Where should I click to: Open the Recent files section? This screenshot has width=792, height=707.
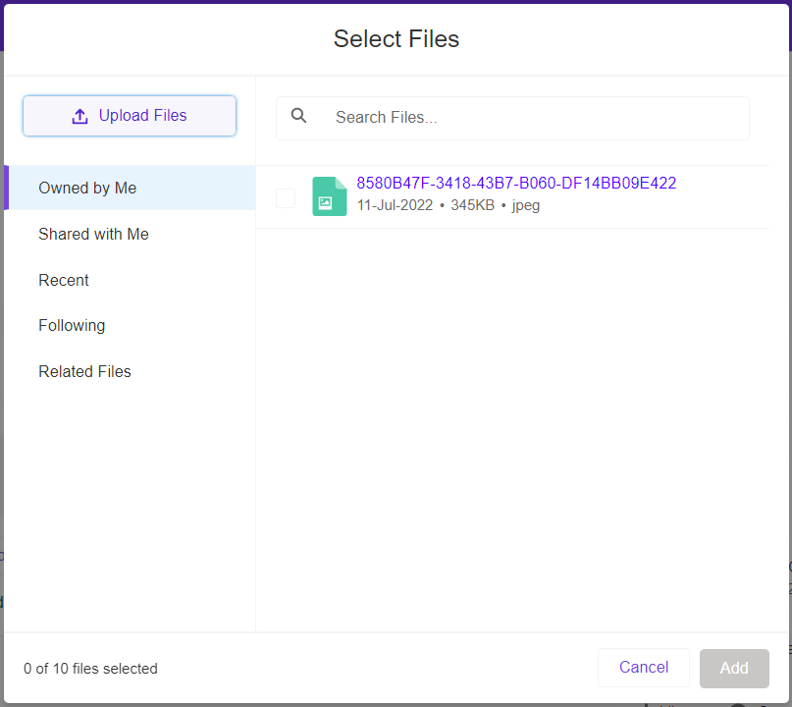[63, 280]
